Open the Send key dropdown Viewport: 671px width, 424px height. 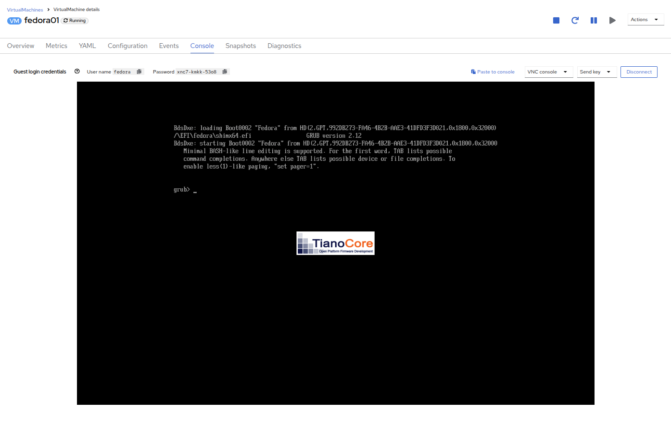(596, 72)
